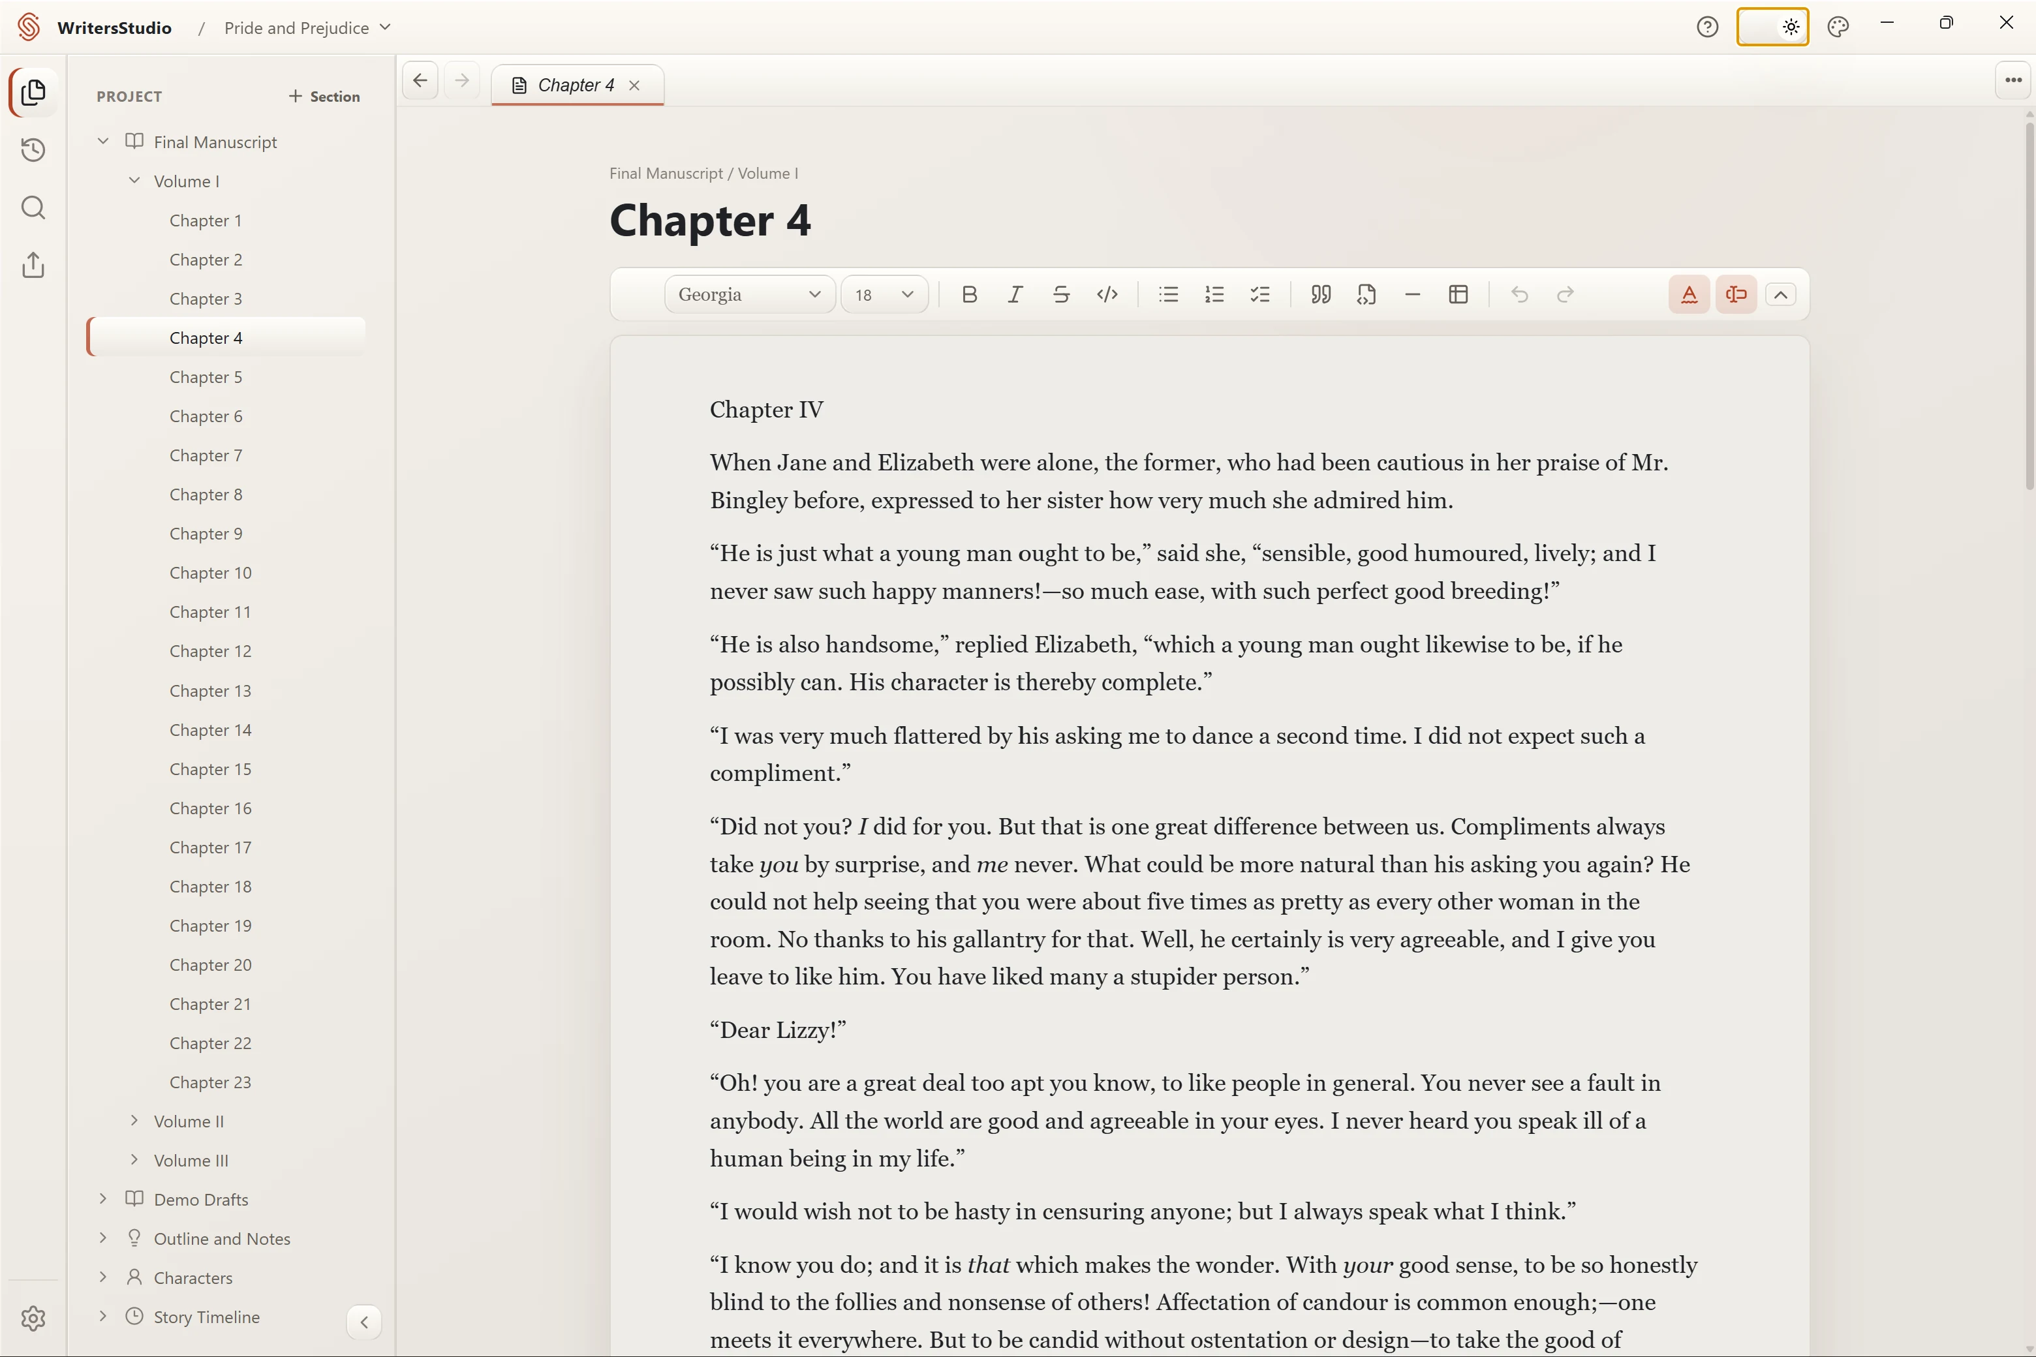This screenshot has height=1357, width=2036.
Task: Expand the Characters section
Action: point(103,1277)
